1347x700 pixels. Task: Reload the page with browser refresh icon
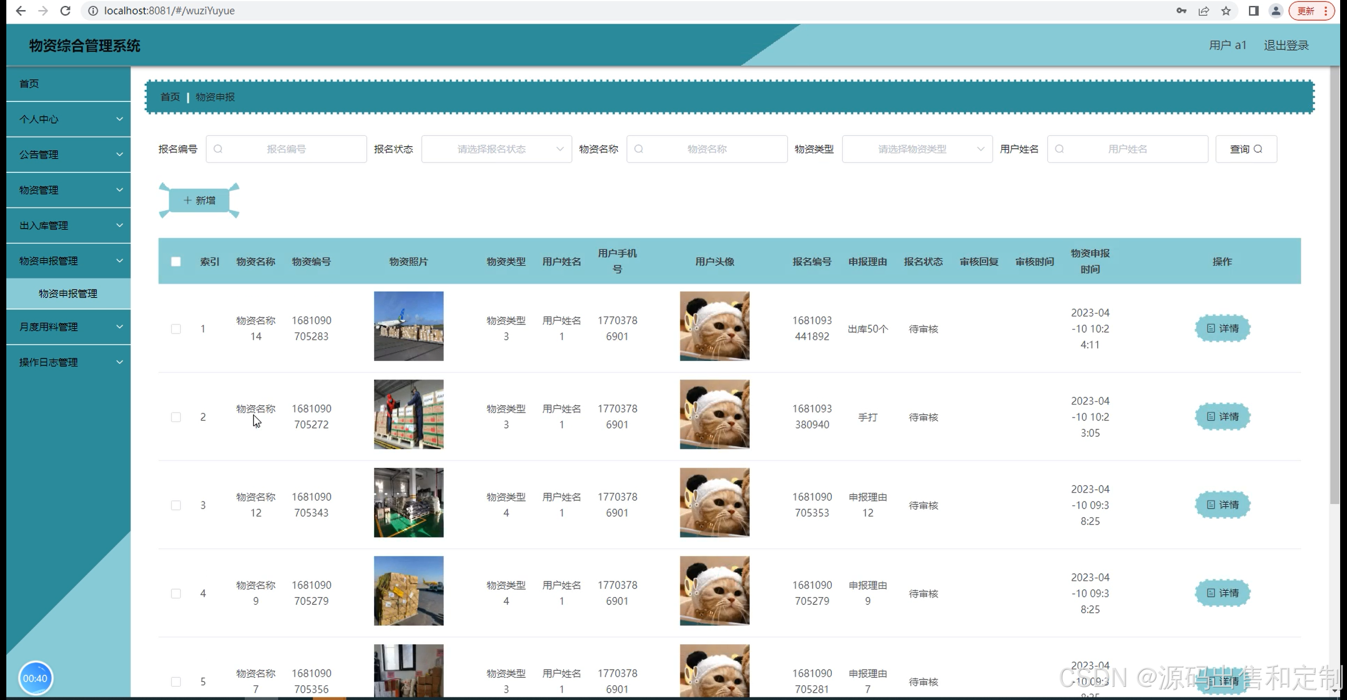click(65, 11)
